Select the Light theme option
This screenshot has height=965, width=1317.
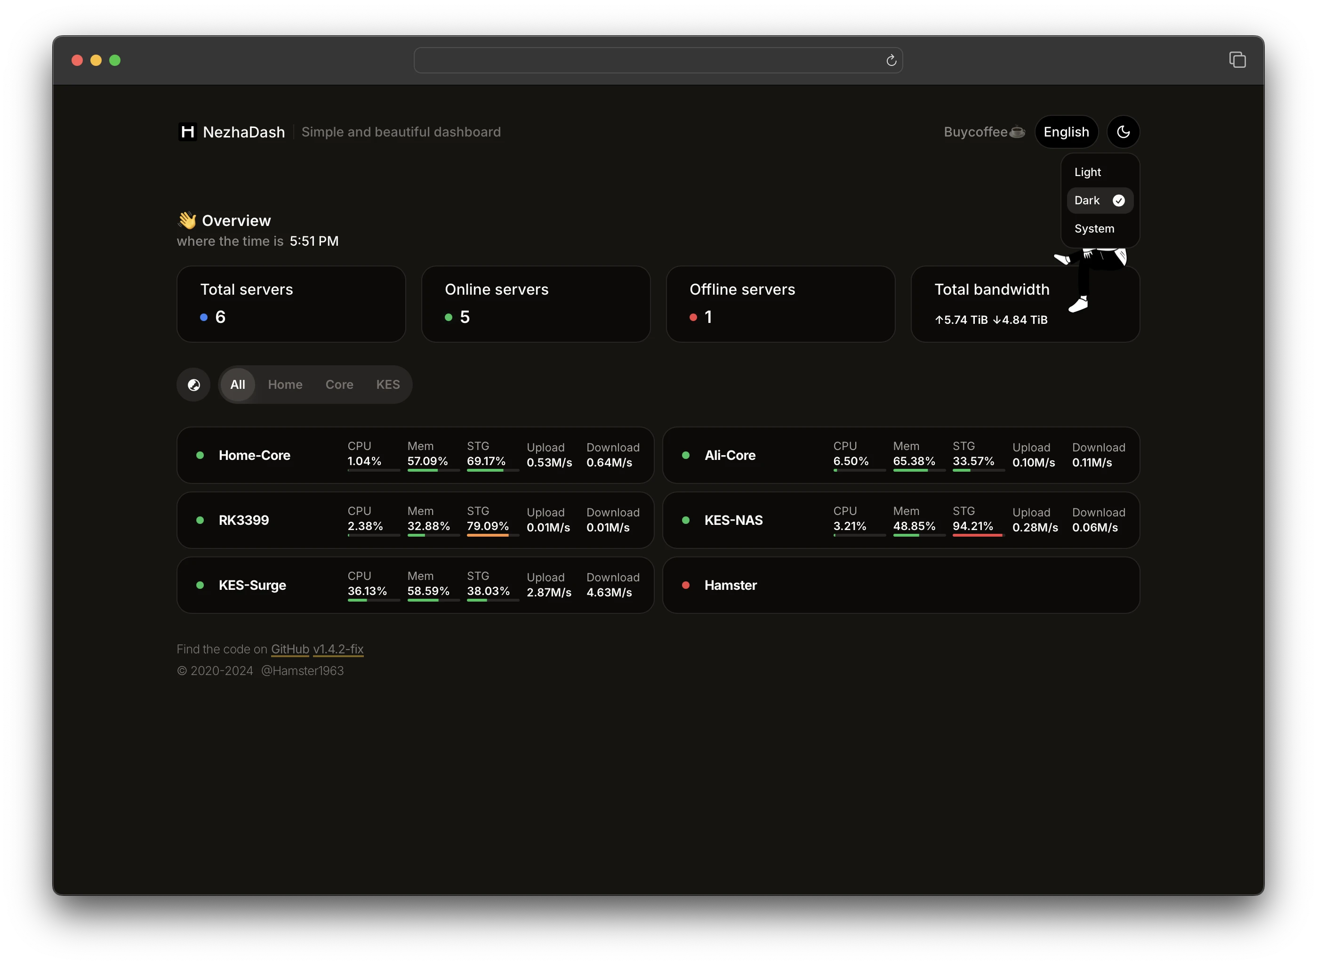tap(1087, 172)
